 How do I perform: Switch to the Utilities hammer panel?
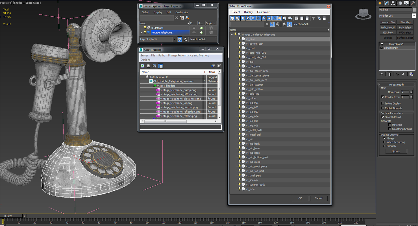coord(413,3)
